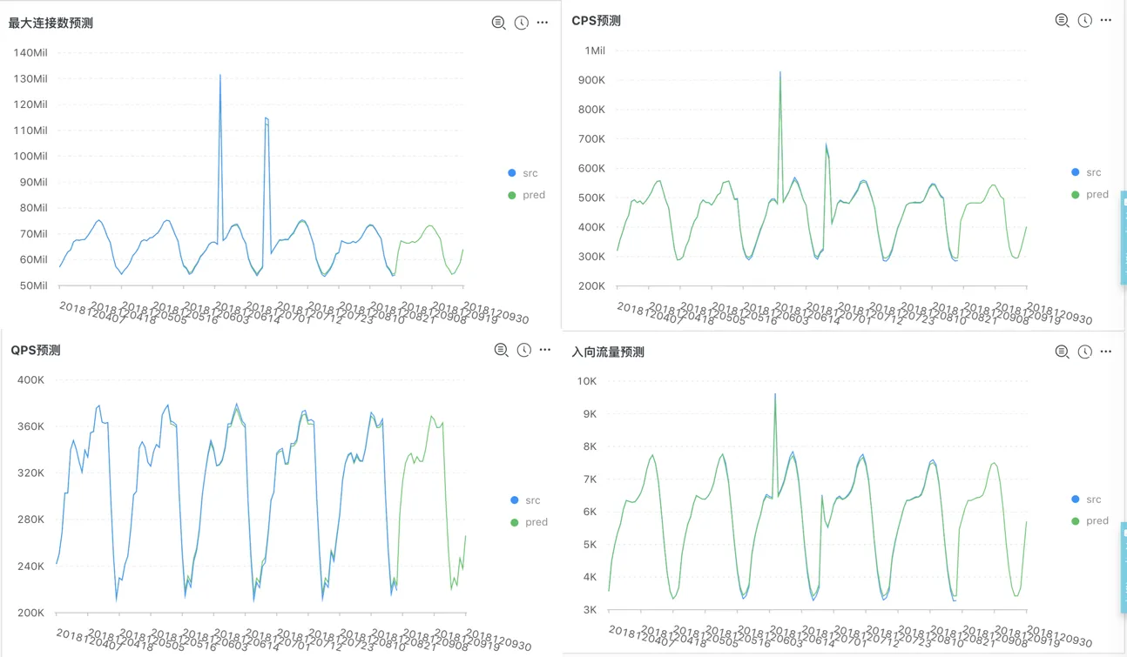This screenshot has height=657, width=1127.
Task: Click the clock icon on 最大连接数预测 panel
Action: 521,23
